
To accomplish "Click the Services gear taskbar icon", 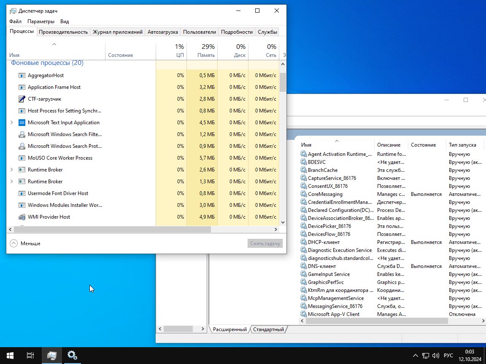I will pos(72,355).
